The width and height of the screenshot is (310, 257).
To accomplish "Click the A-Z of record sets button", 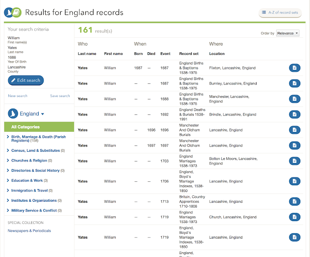I will tap(280, 13).
